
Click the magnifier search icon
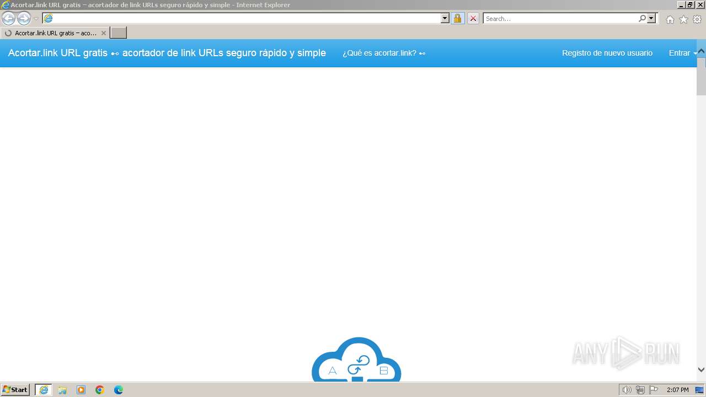point(642,19)
